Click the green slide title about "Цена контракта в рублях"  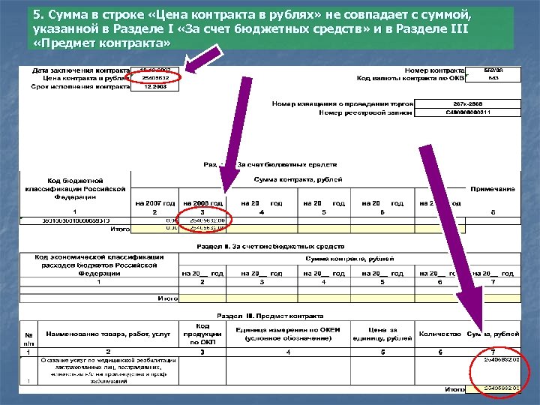click(271, 29)
